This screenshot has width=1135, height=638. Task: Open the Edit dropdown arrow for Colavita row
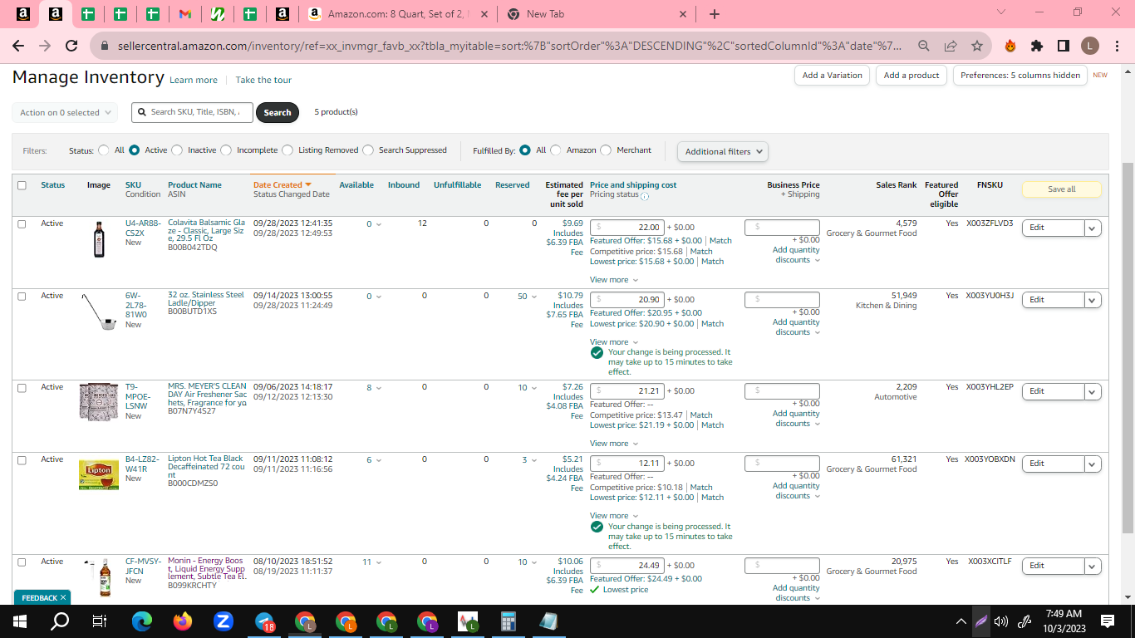[1092, 228]
